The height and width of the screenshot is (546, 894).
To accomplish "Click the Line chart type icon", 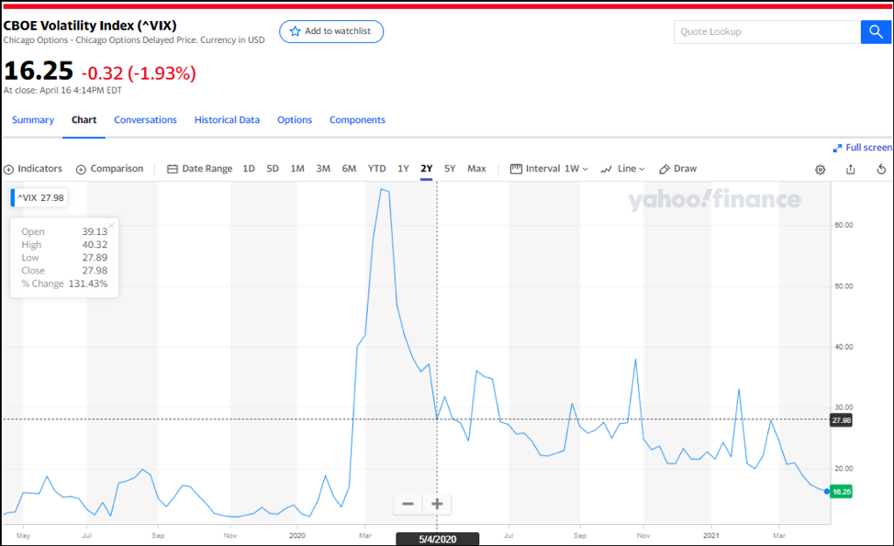I will coord(606,169).
